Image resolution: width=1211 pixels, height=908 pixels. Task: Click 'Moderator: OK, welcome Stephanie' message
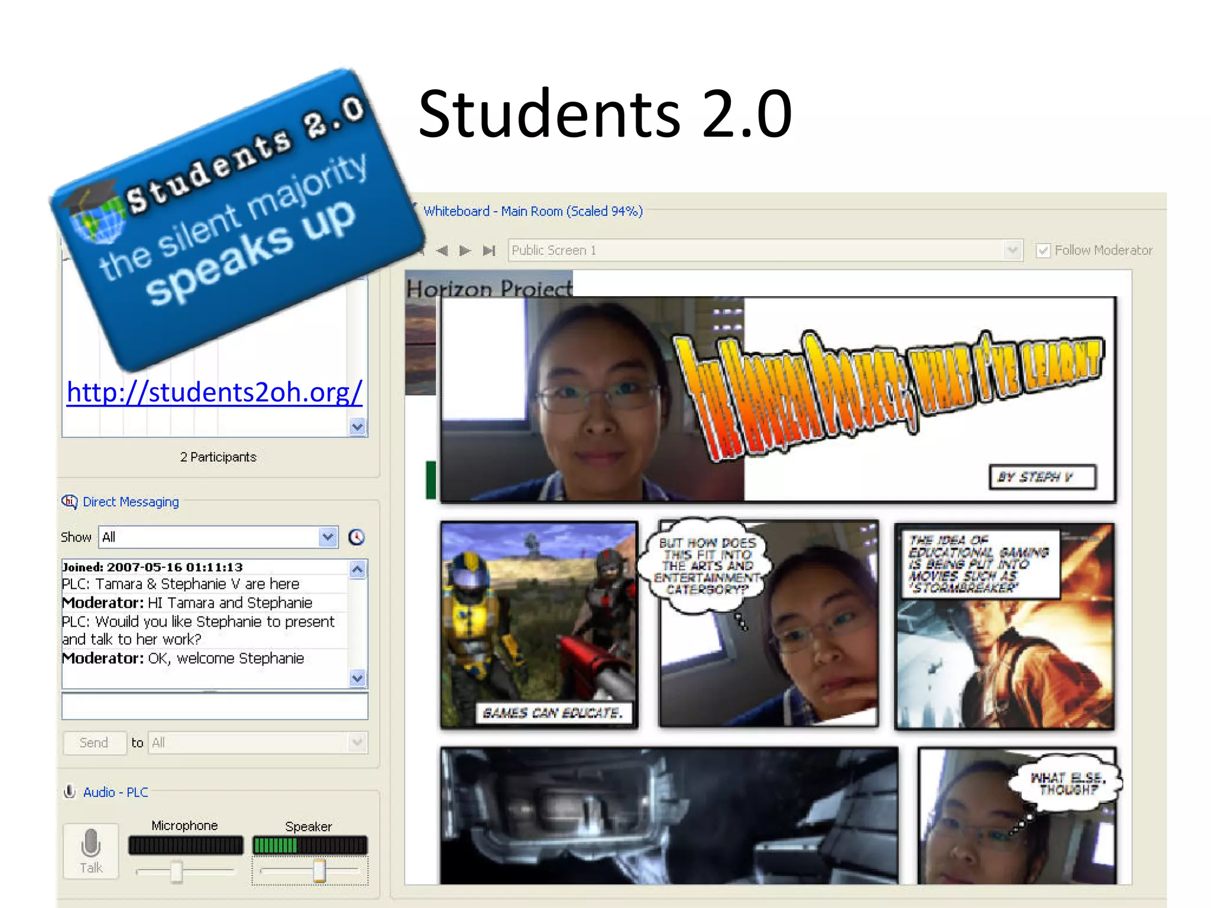(183, 659)
